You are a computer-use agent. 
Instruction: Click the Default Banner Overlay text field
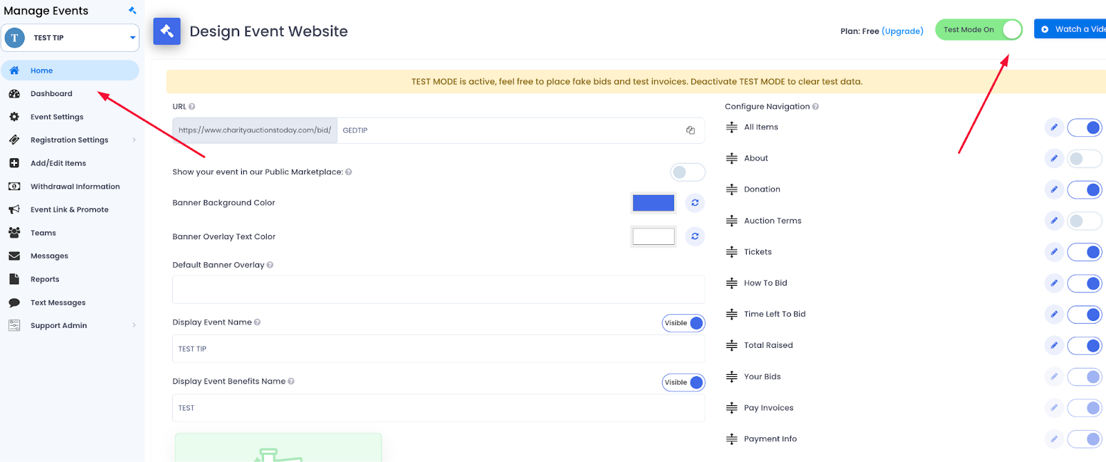[438, 290]
